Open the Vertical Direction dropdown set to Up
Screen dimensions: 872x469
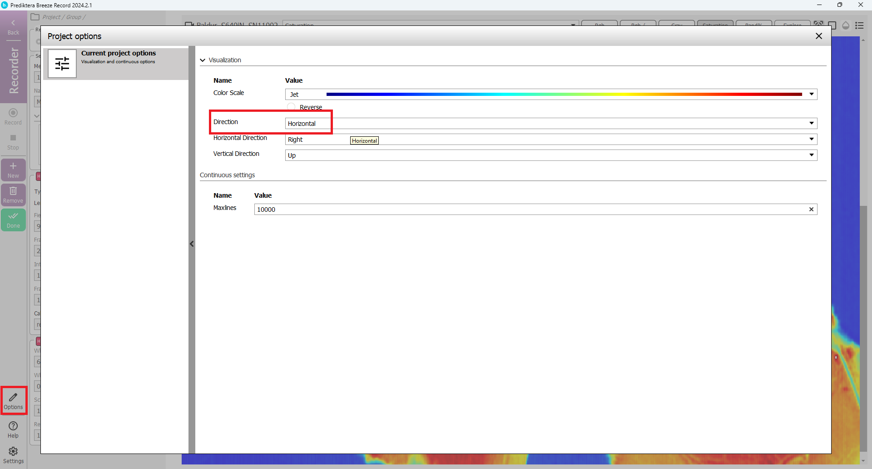point(811,155)
